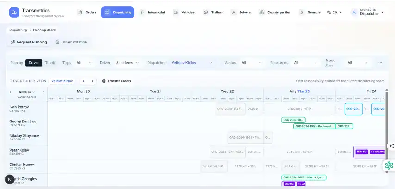Go to previous week using left arrow

11,92
